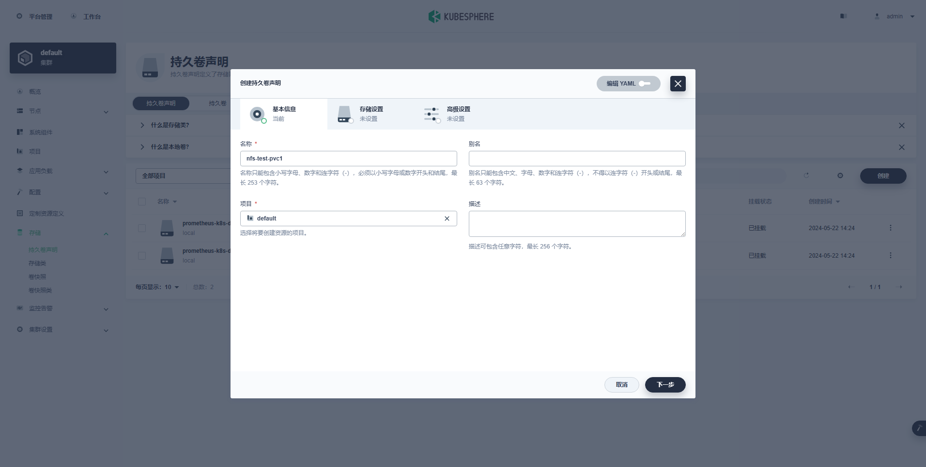Open more actions for first volume row
This screenshot has width=926, height=467.
(x=890, y=228)
